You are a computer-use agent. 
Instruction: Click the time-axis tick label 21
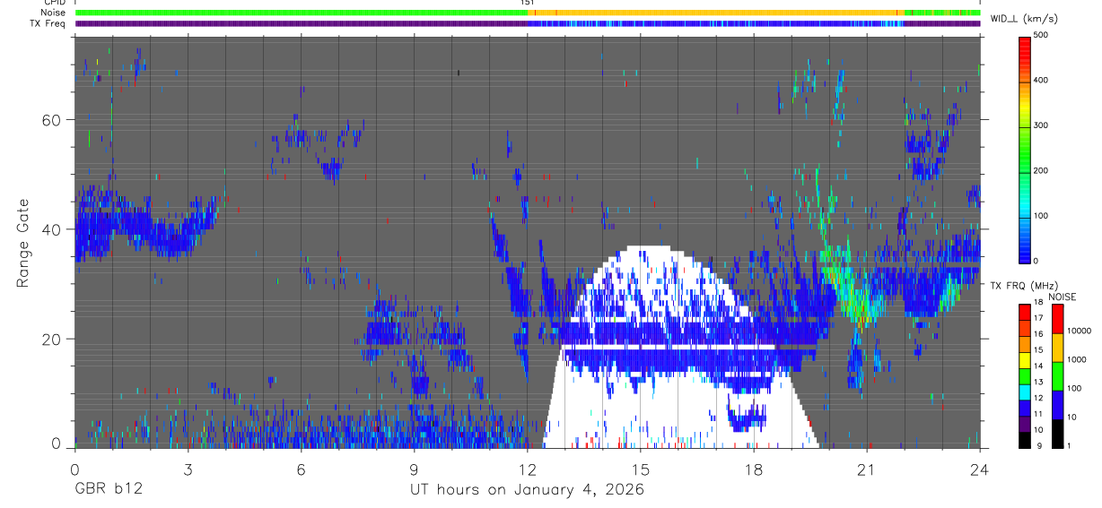(x=866, y=469)
